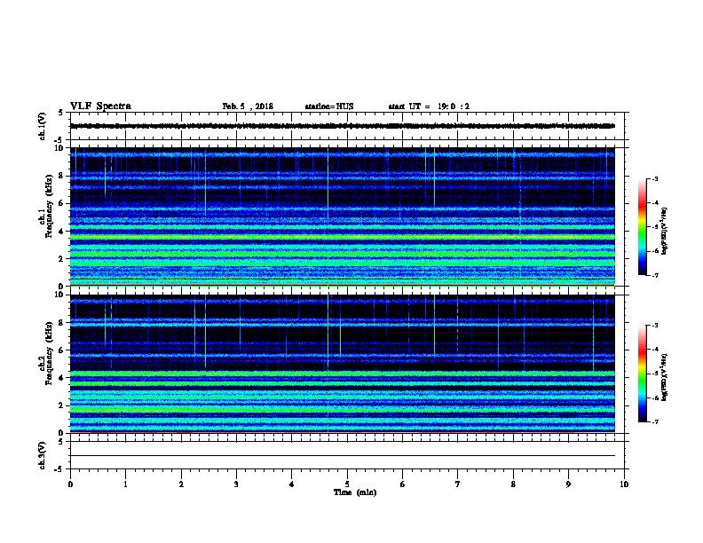Click the ch.1 frequency axis "2" tick label
The image size is (703, 543).
pos(61,258)
